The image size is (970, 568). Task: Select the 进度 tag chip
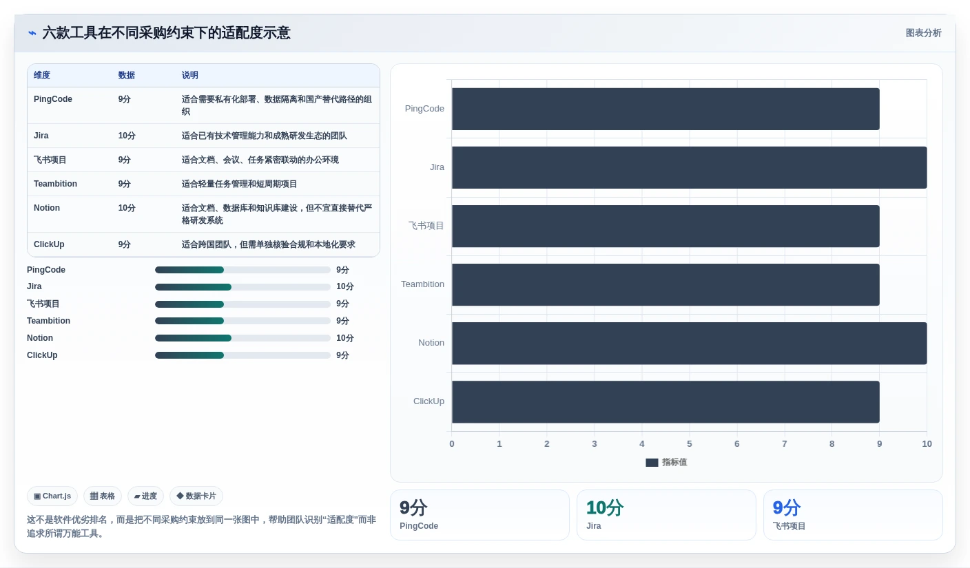(145, 496)
